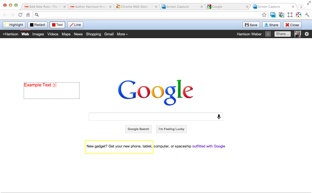Click the voice search microphone

pos(219,117)
